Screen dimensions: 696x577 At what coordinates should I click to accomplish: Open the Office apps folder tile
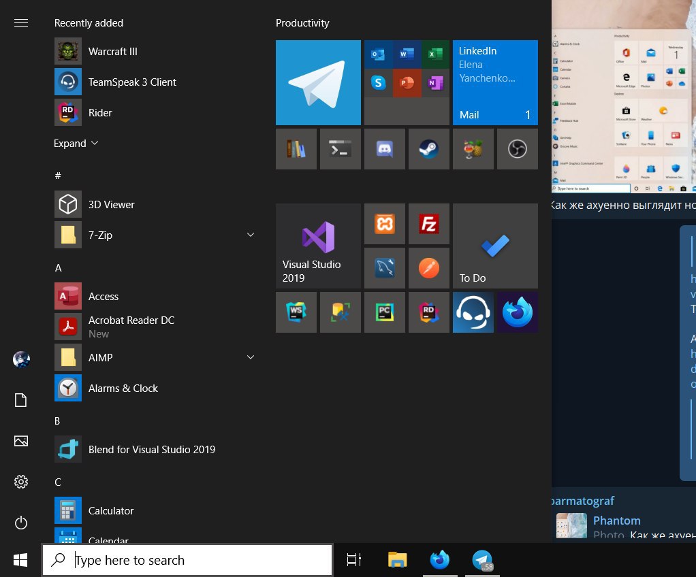tap(407, 82)
